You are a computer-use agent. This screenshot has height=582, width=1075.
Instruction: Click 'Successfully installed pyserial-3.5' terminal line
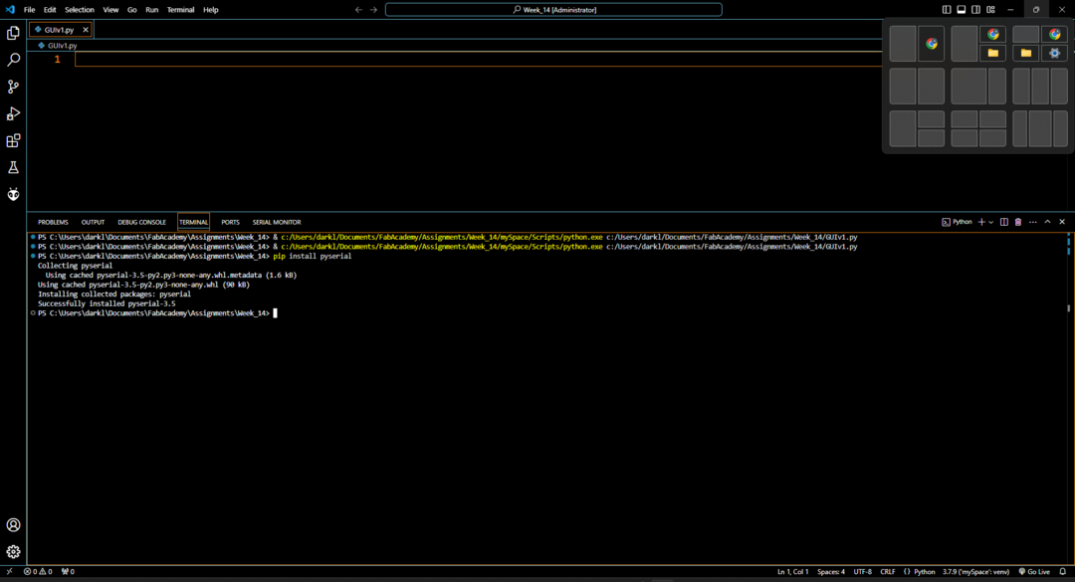pos(107,303)
